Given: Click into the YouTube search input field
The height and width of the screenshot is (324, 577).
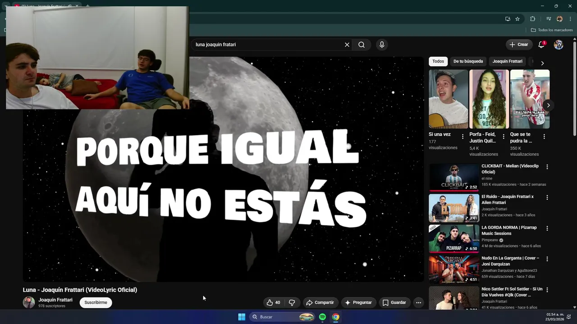Looking at the screenshot, I should 268,45.
